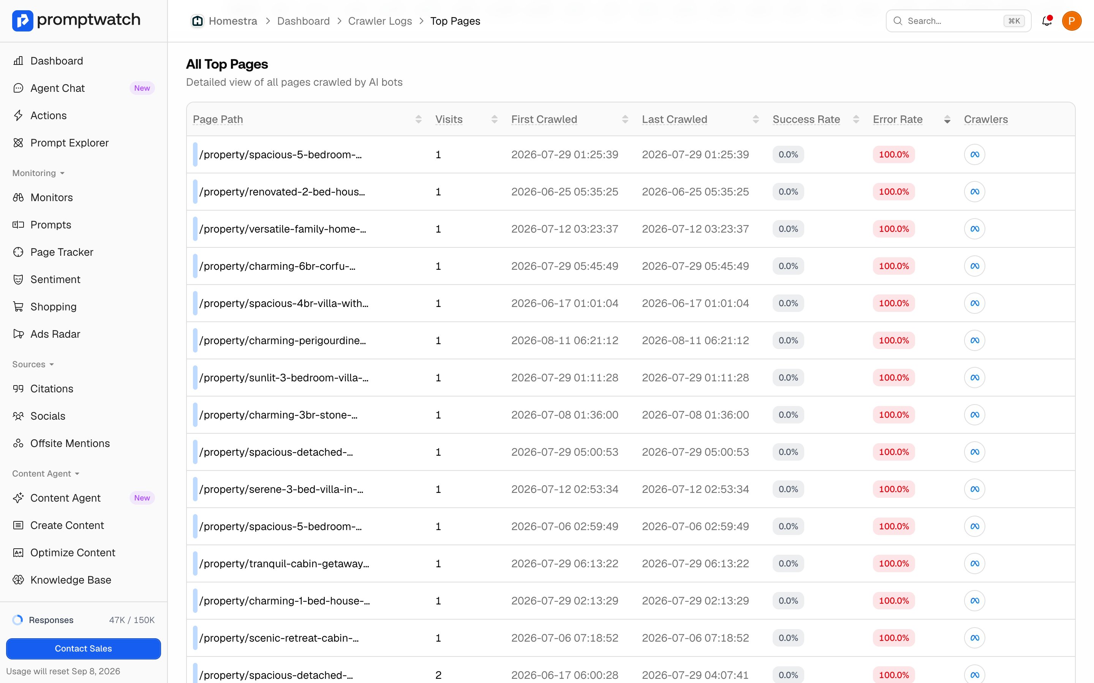
Task: Open the Shopping cart icon
Action: click(x=18, y=307)
